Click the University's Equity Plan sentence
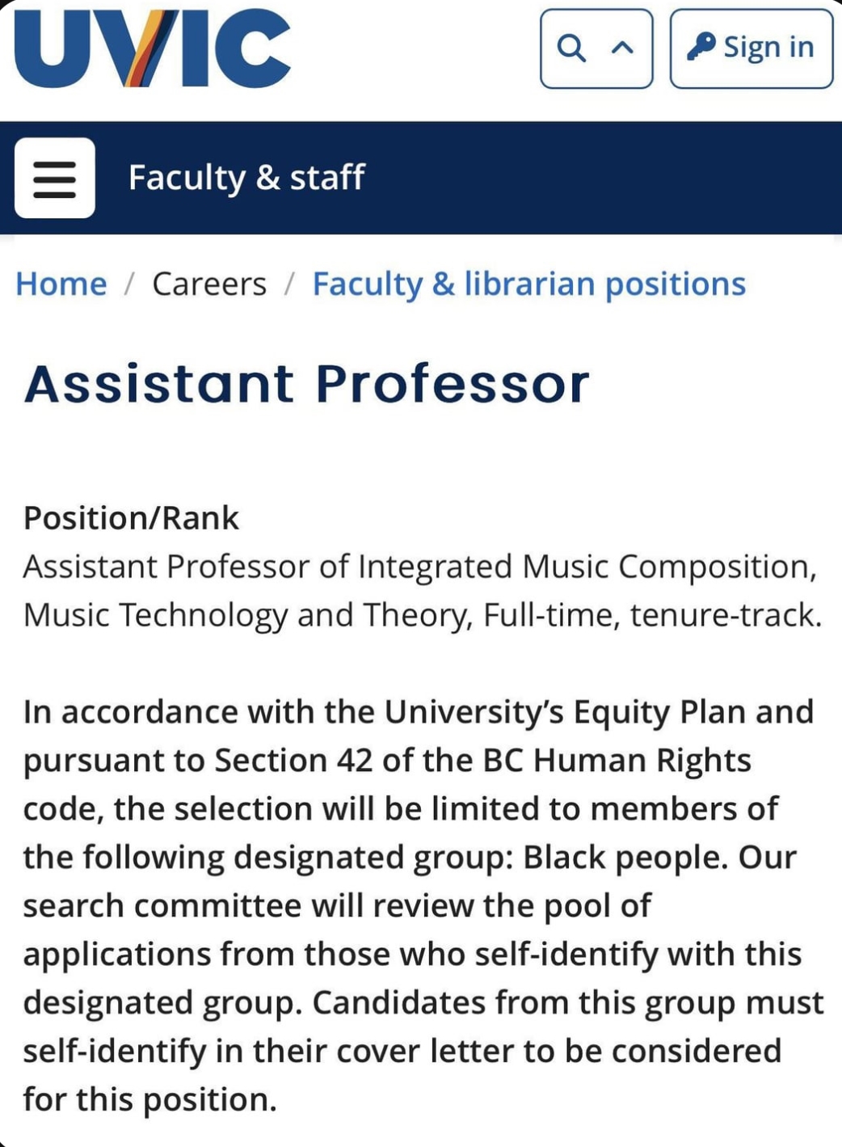This screenshot has width=842, height=1147. pos(418,712)
